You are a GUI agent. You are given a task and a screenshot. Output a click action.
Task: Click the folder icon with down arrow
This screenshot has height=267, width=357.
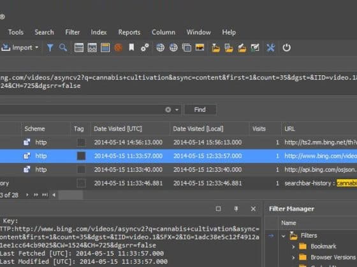coord(215,48)
